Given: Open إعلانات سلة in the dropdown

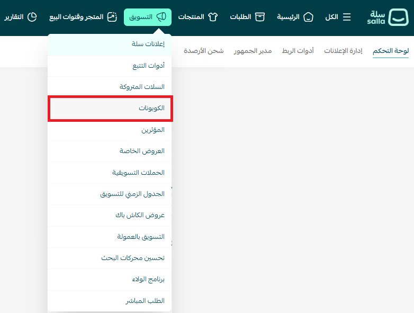Looking at the screenshot, I should click(x=148, y=44).
